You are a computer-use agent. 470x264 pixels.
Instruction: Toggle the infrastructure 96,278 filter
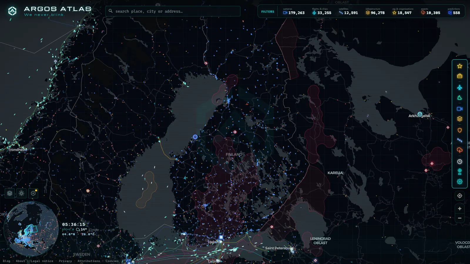(375, 11)
